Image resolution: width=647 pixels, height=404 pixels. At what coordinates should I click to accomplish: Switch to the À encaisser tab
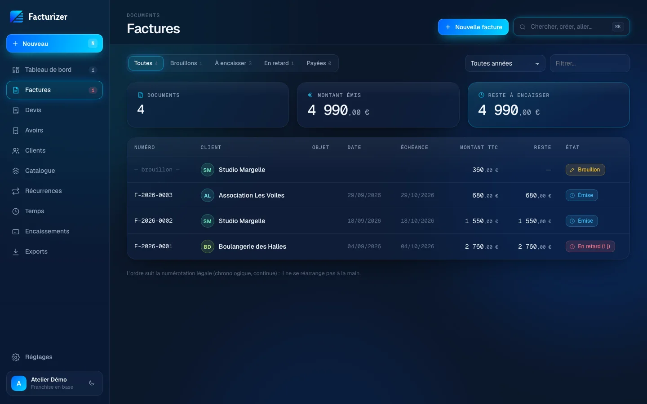pos(233,63)
